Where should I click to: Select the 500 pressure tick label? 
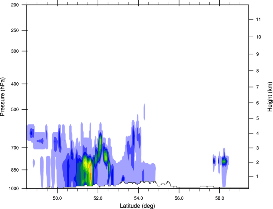point(15,109)
